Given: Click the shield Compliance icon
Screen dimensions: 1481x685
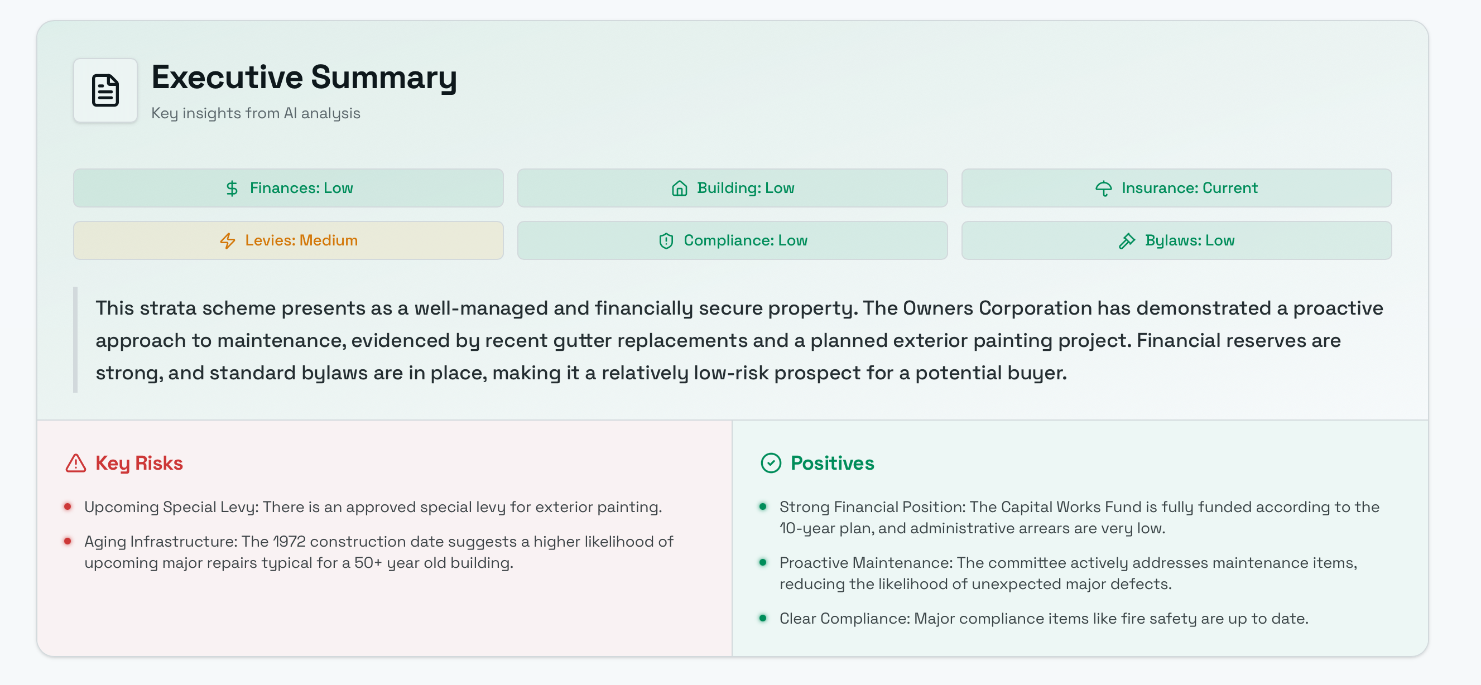Looking at the screenshot, I should point(666,241).
